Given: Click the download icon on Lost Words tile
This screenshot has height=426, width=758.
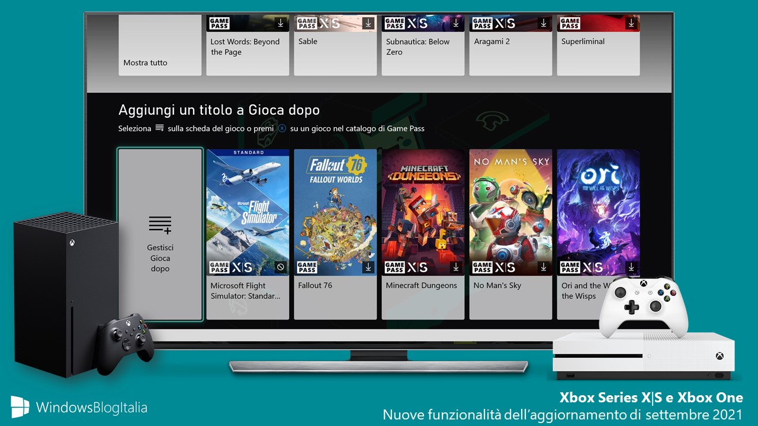Looking at the screenshot, I should (281, 23).
